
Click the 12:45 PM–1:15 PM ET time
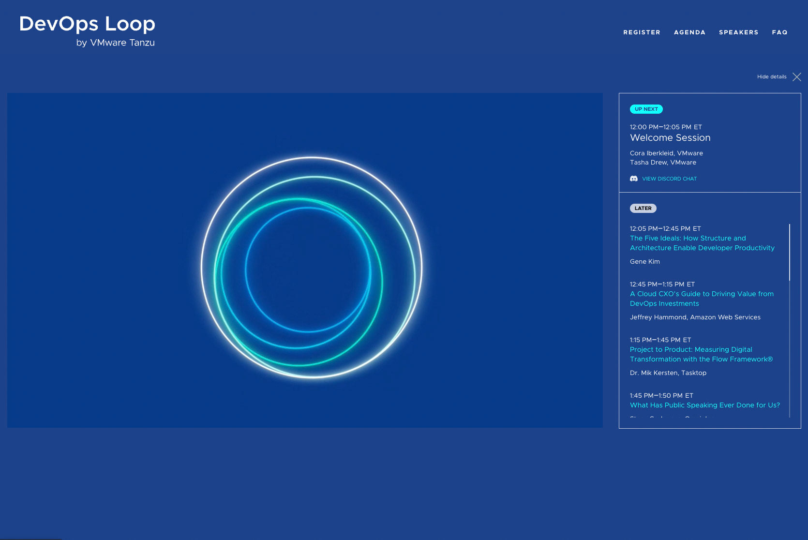(662, 285)
